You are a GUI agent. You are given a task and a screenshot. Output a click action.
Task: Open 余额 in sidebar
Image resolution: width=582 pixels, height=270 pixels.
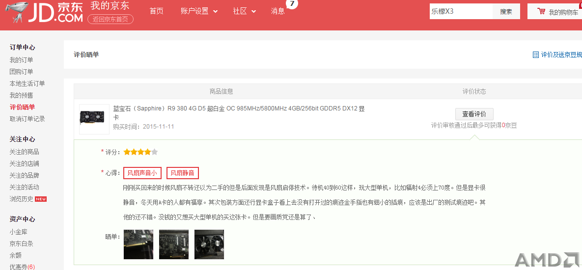[16, 256]
